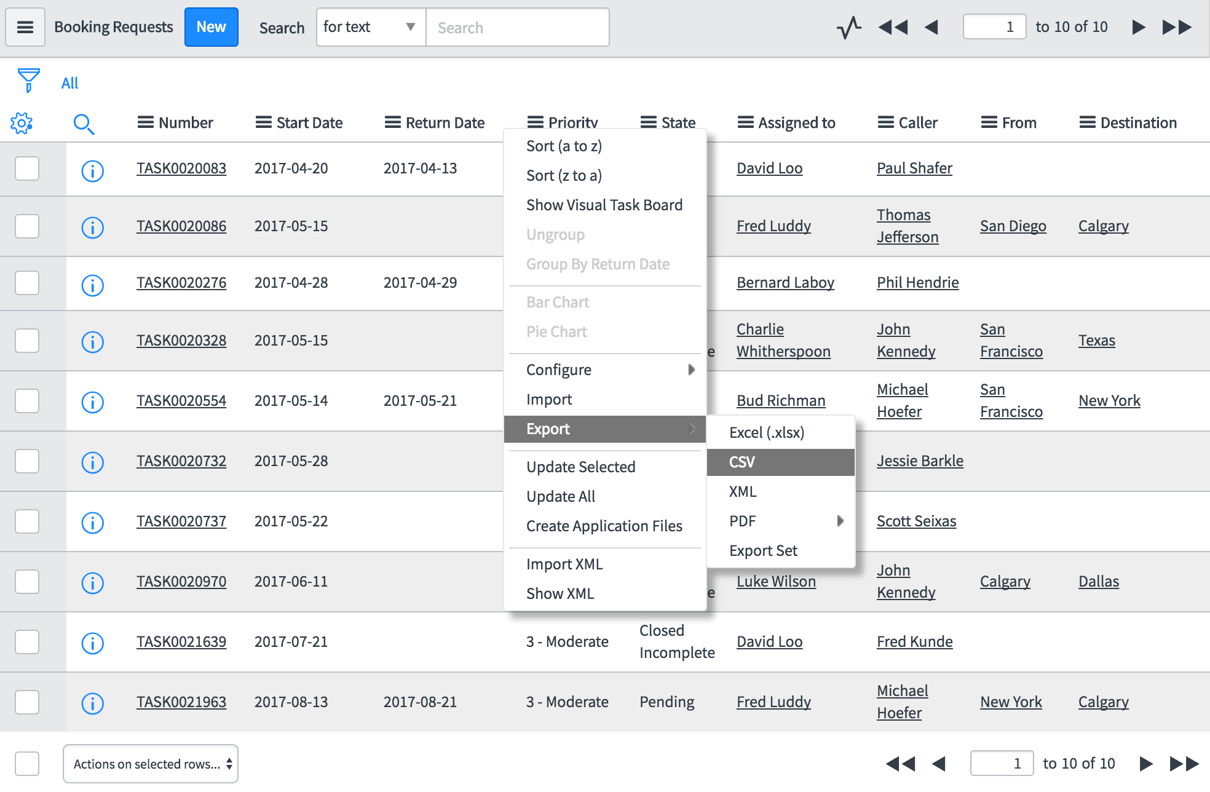Screen dimensions: 1210x792
Task: Click the activity stream pulse icon
Action: point(848,28)
